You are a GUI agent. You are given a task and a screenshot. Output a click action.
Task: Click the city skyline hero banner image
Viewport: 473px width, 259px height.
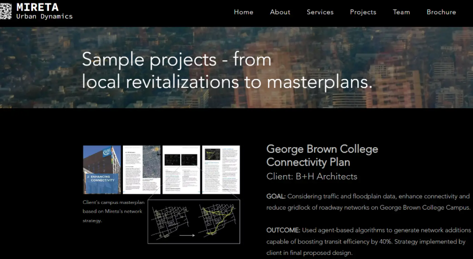point(417,68)
